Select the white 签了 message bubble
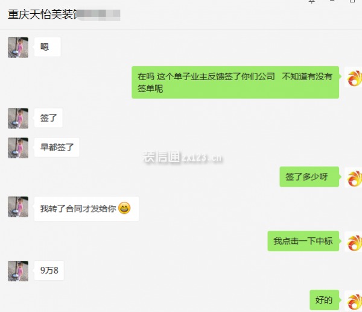This screenshot has width=362, height=312. [x=48, y=118]
